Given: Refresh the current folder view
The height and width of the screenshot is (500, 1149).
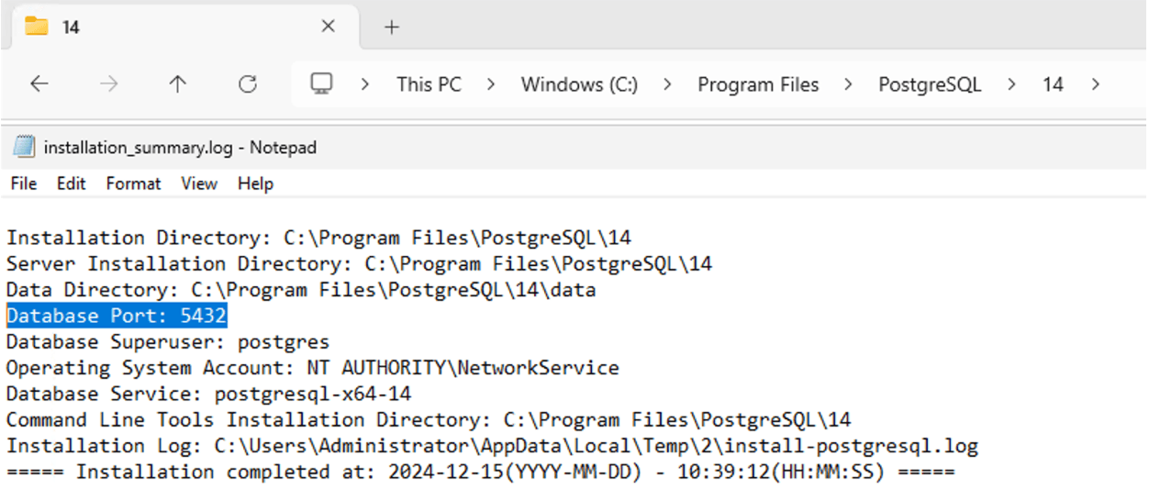Looking at the screenshot, I should click(x=247, y=84).
